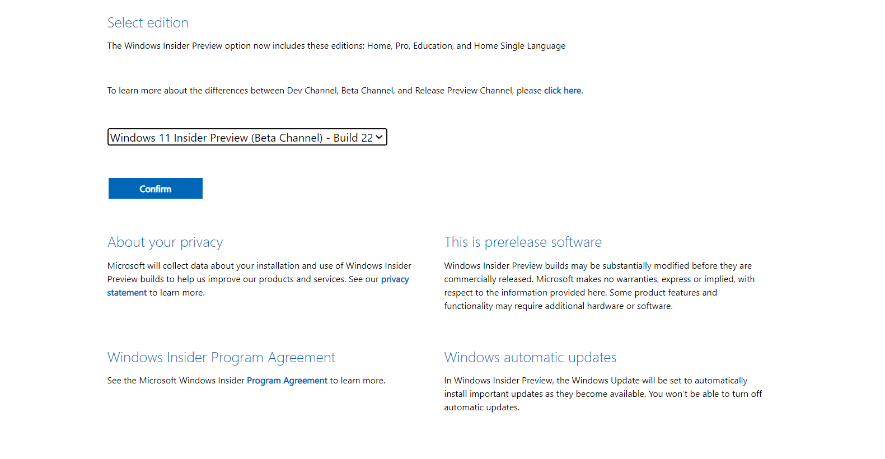This screenshot has height=459, width=885.
Task: Open the 'click here' channel differences link
Action: coord(563,91)
